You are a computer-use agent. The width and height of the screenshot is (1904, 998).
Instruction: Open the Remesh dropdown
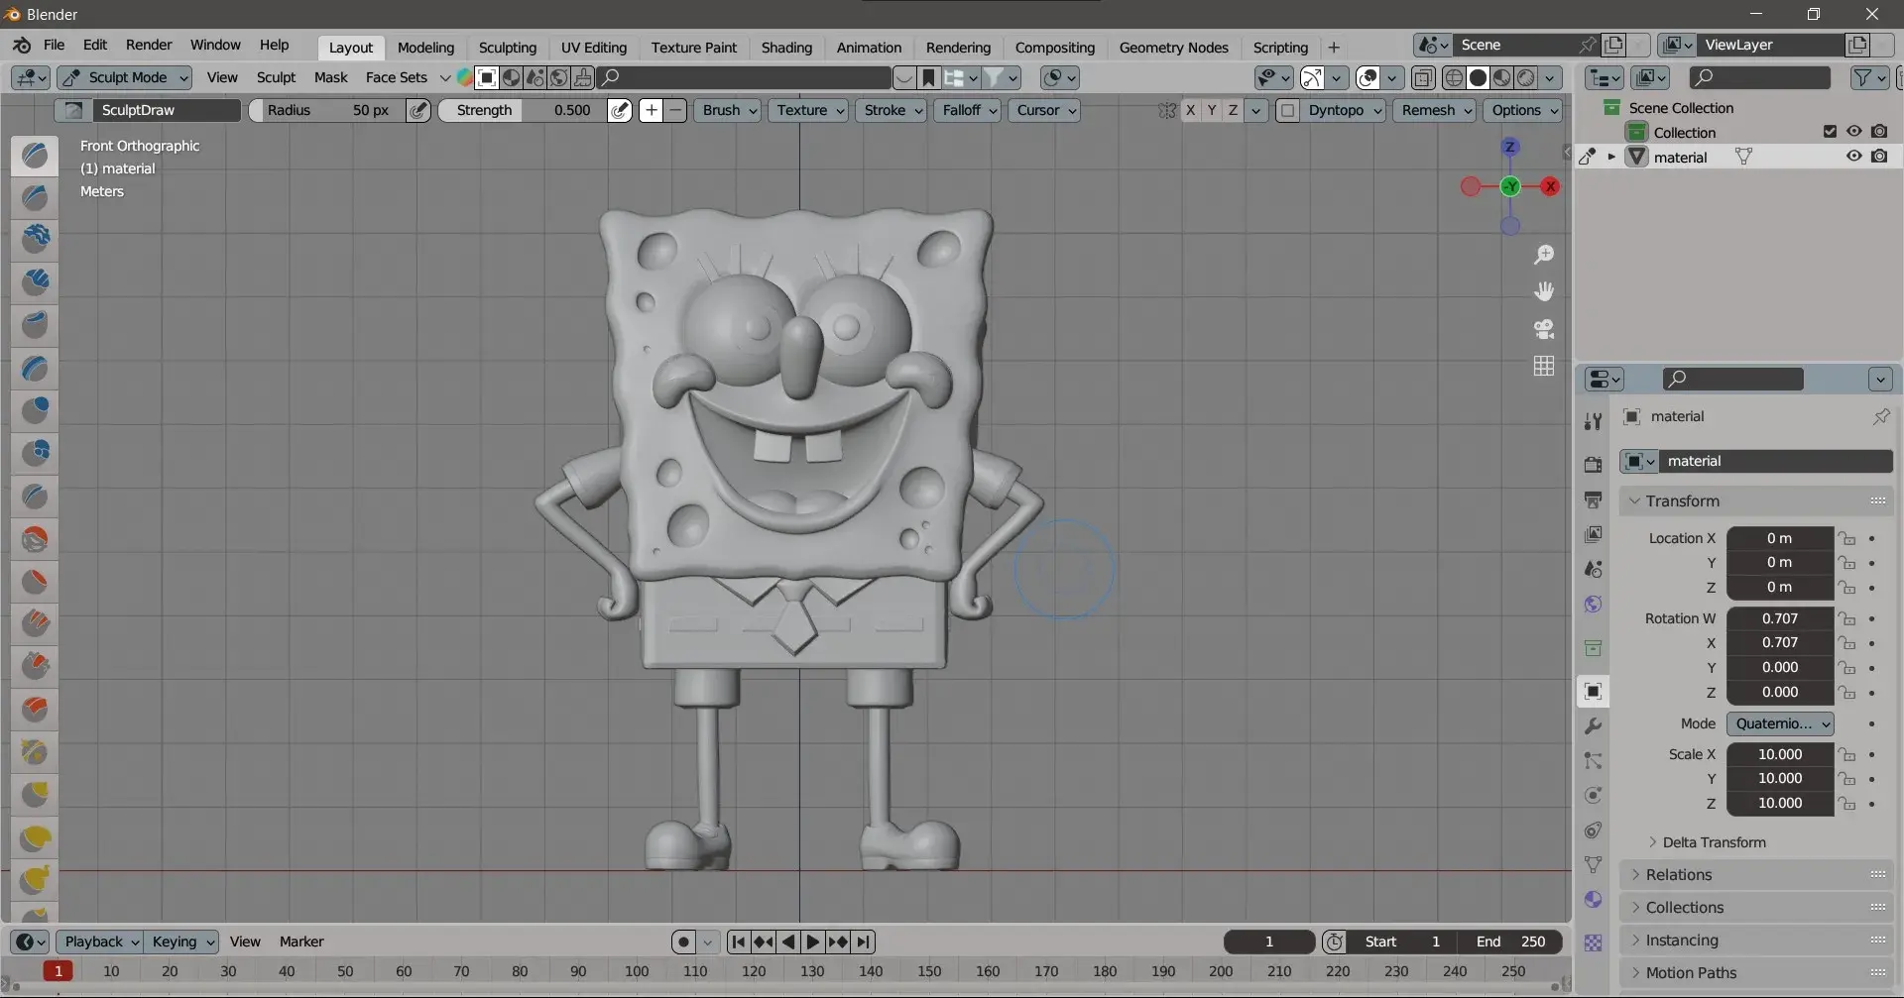(x=1436, y=110)
